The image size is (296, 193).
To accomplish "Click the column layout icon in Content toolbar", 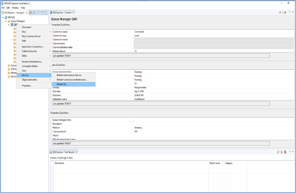I will (280, 13).
